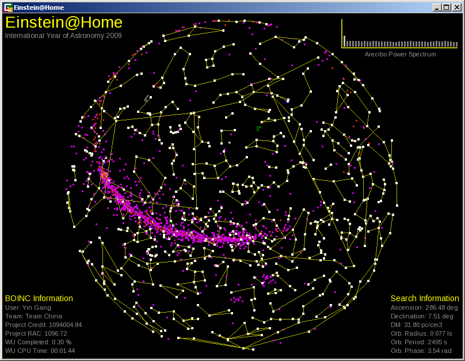Click 'User: Yin Gang' text
465x361 pixels.
tap(28, 307)
